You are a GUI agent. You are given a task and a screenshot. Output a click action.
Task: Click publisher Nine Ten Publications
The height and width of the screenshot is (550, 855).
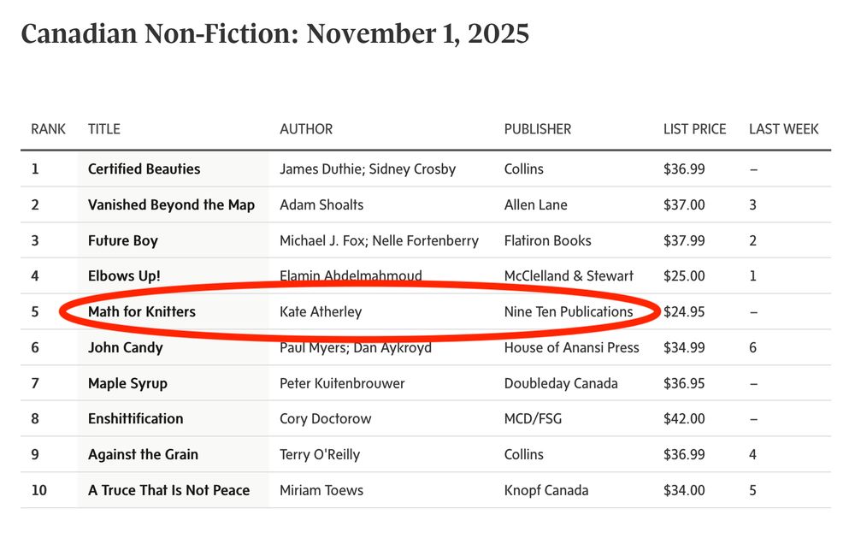569,311
